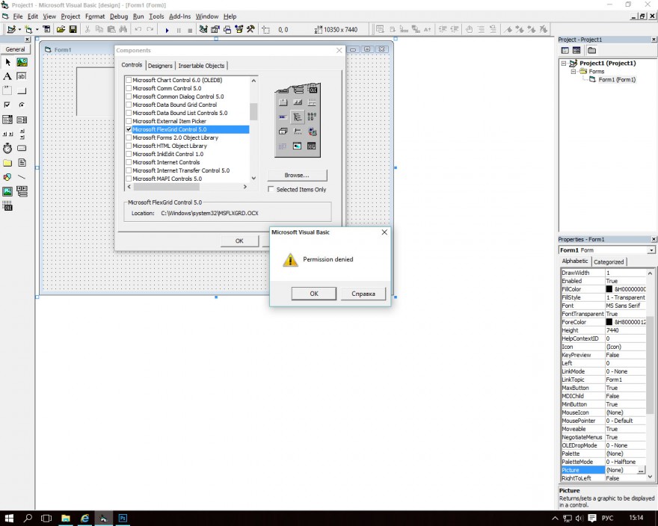Click View Code in the Project panel
Image resolution: width=658 pixels, height=526 pixels.
pyautogui.click(x=565, y=51)
